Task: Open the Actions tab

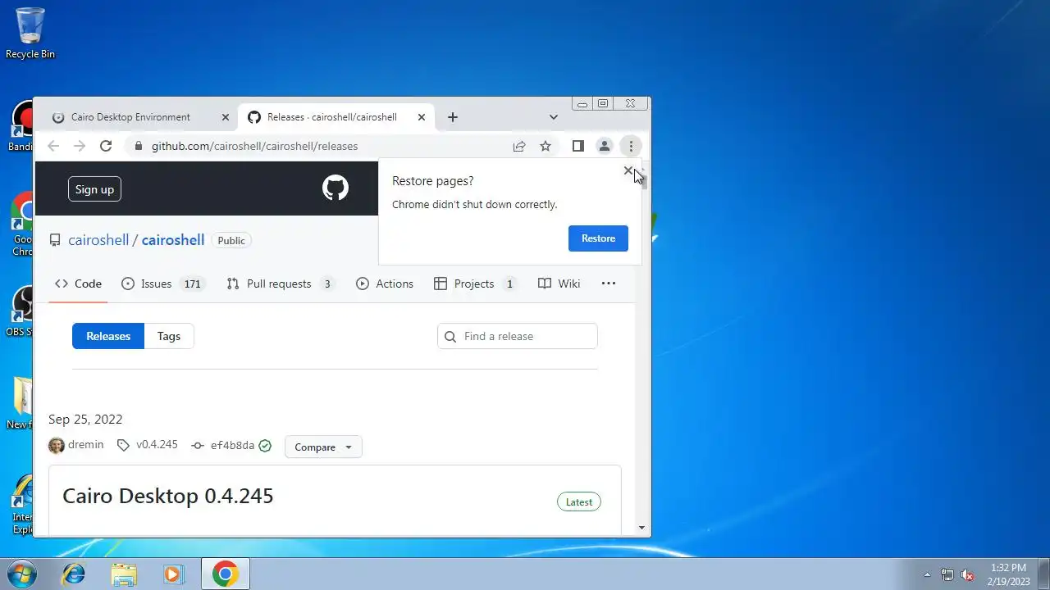Action: point(385,284)
